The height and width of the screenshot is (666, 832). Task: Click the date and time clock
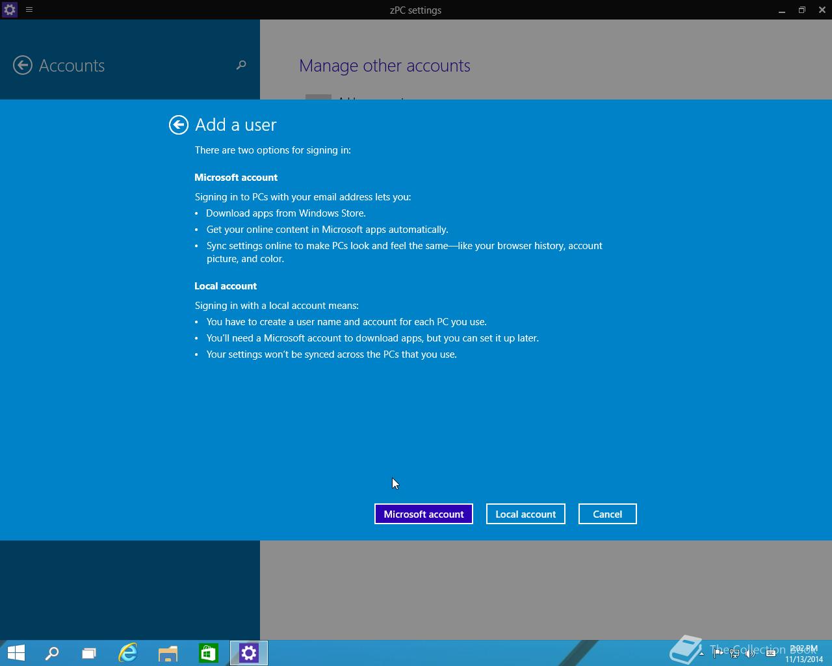pos(804,654)
